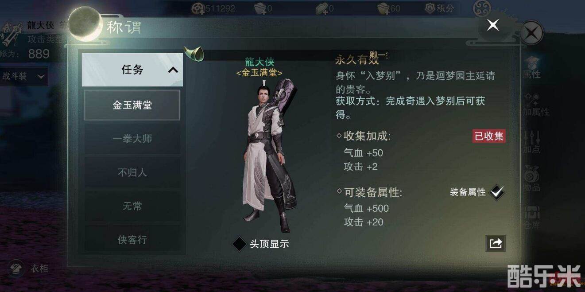The height and width of the screenshot is (292, 585).
Task: Select the 一拳大师 title
Action: click(x=132, y=139)
